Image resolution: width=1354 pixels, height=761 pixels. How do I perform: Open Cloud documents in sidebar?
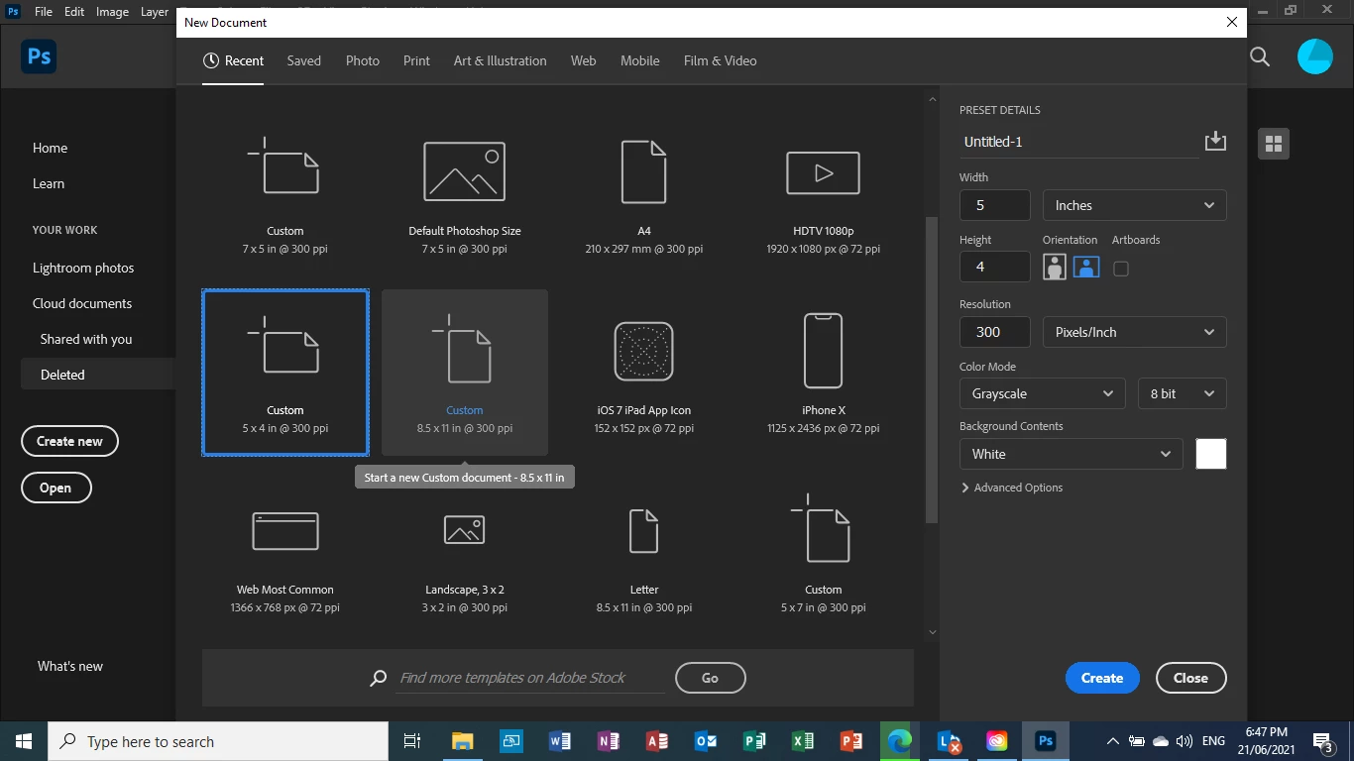coord(82,303)
